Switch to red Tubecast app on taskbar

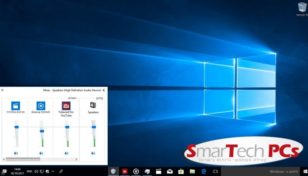point(125,171)
